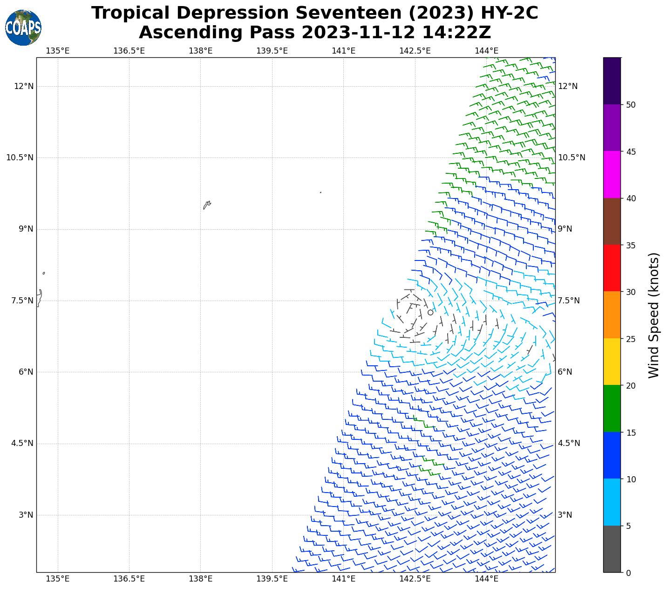The height and width of the screenshot is (589, 667).
Task: Pick the green 15–20 knots colorbar segment
Action: (x=612, y=408)
